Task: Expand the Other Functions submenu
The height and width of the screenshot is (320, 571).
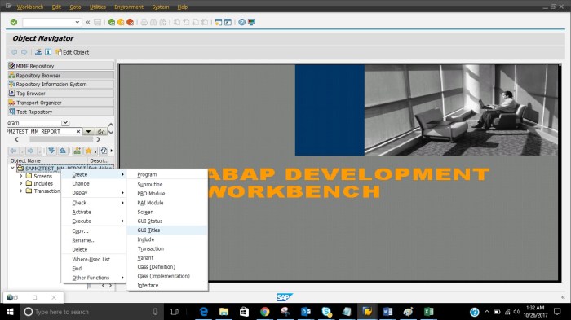Action: tap(93, 278)
